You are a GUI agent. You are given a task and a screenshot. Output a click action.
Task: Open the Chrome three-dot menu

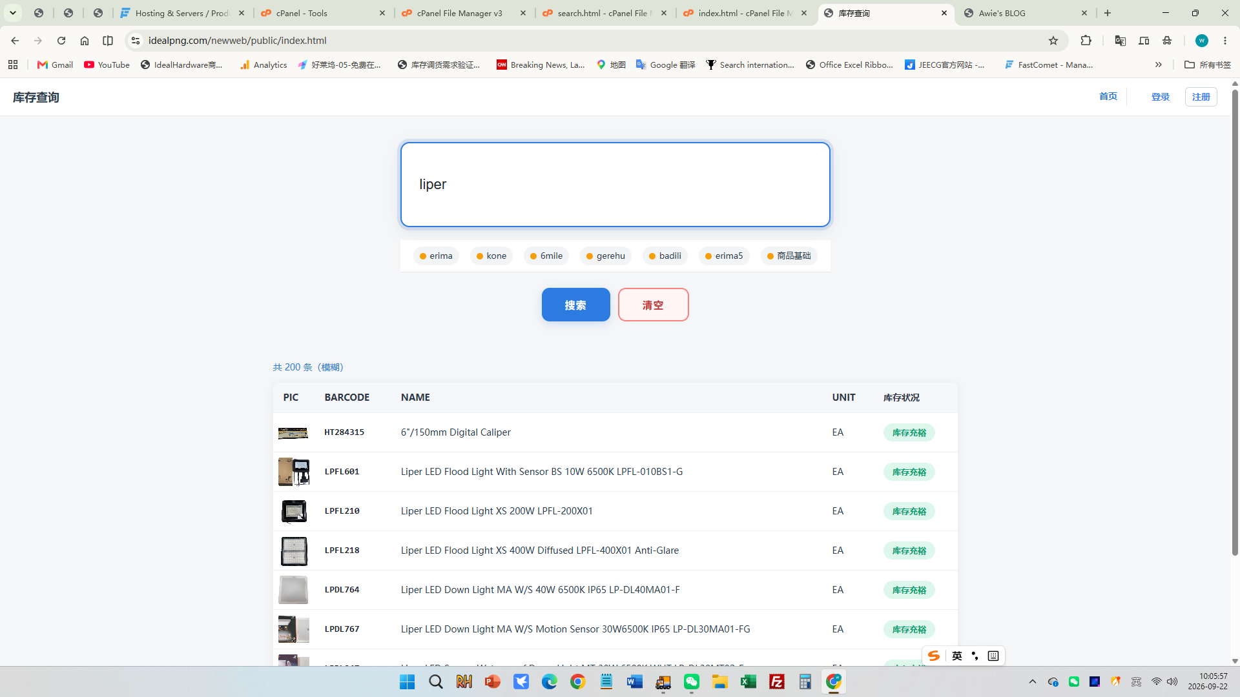[1225, 41]
